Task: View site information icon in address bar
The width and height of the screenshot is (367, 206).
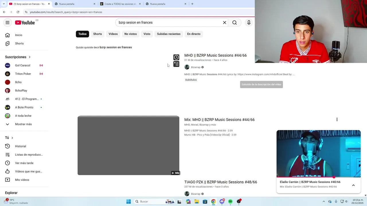Action: (x=26, y=12)
